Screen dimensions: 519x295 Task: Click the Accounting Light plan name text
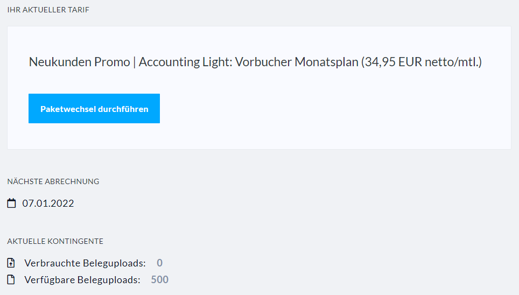185,62
